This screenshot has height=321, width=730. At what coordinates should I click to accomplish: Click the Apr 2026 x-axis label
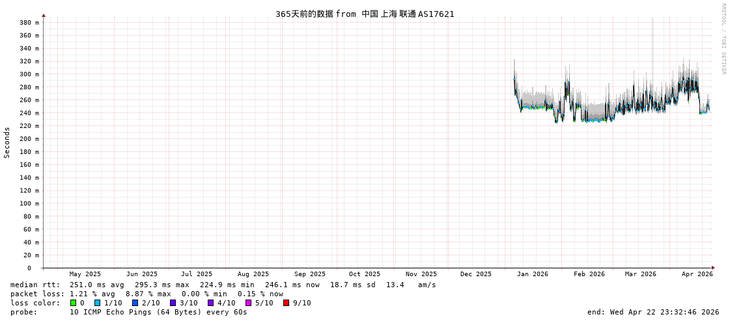pos(697,274)
